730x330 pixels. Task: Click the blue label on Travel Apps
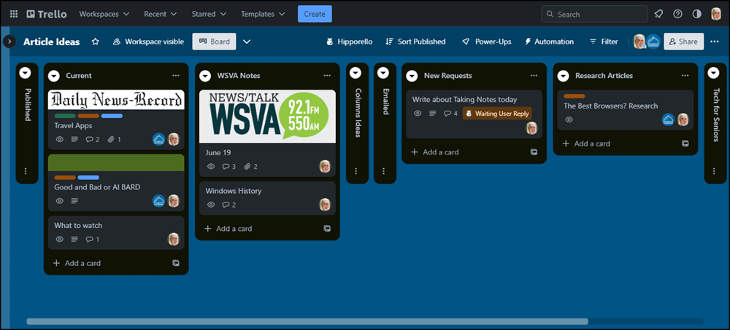[x=112, y=116]
